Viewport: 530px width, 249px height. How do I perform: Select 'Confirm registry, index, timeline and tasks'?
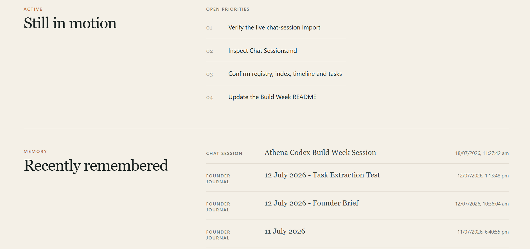click(x=285, y=74)
